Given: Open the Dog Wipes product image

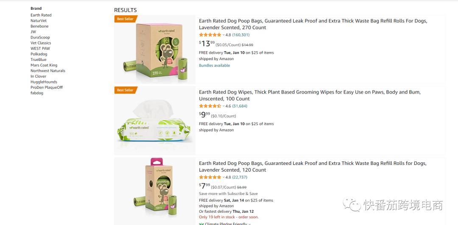Looking at the screenshot, I should [155, 121].
